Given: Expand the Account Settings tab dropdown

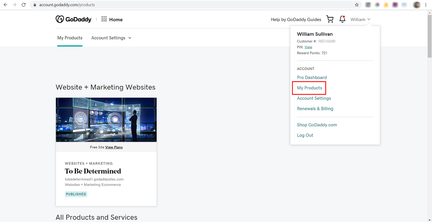Looking at the screenshot, I should [x=111, y=38].
